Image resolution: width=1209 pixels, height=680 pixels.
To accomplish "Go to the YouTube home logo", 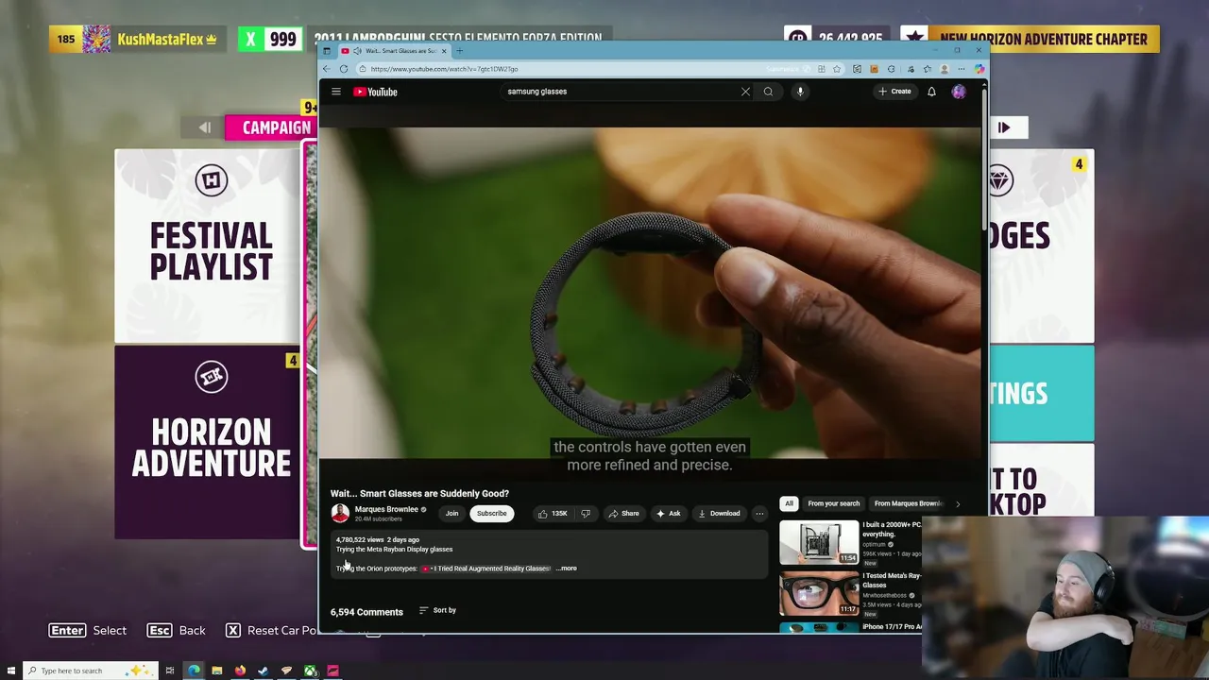I will point(375,92).
